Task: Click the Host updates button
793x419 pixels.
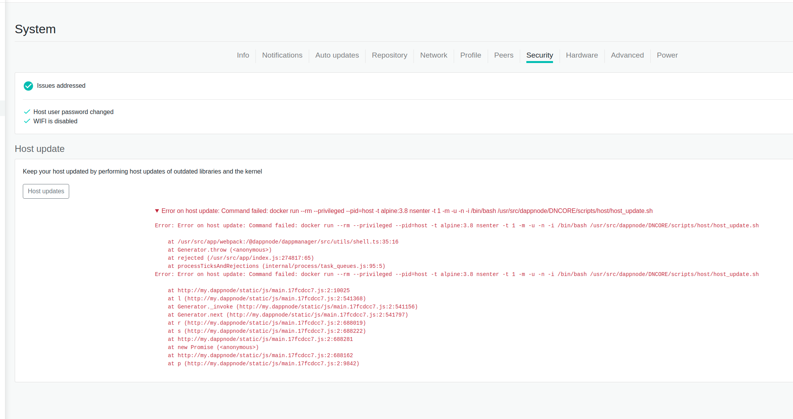Action: click(46, 191)
